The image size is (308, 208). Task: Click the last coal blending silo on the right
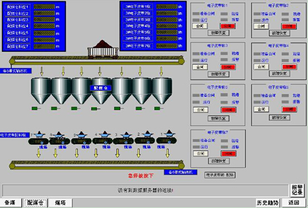[162, 91]
